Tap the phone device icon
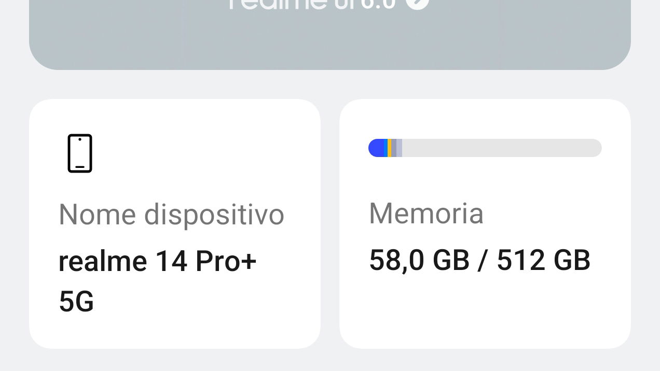The image size is (660, 371). coord(80,153)
